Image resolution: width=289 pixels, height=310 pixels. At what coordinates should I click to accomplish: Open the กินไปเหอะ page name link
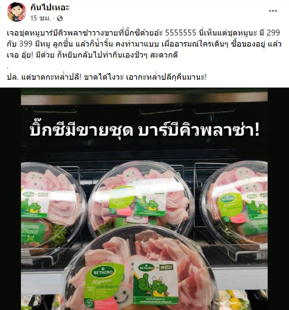50,7
